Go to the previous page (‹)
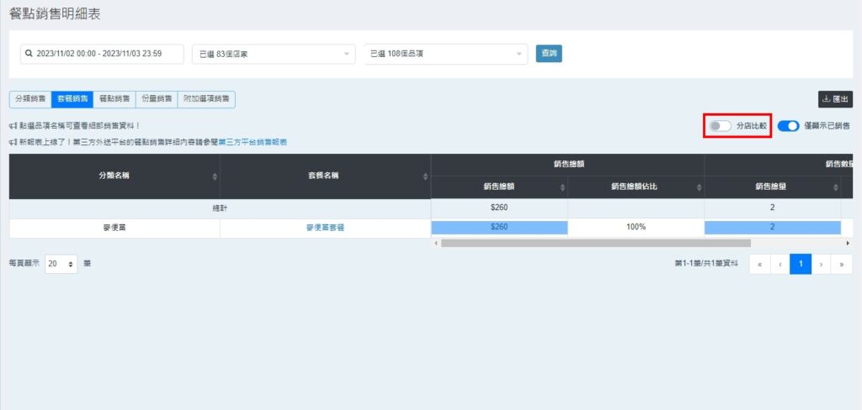The image size is (862, 410). click(780, 264)
